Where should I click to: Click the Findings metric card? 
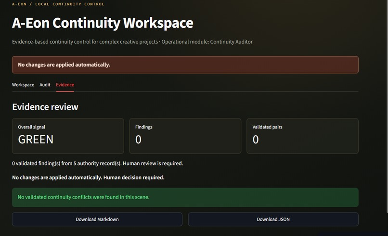click(185, 136)
